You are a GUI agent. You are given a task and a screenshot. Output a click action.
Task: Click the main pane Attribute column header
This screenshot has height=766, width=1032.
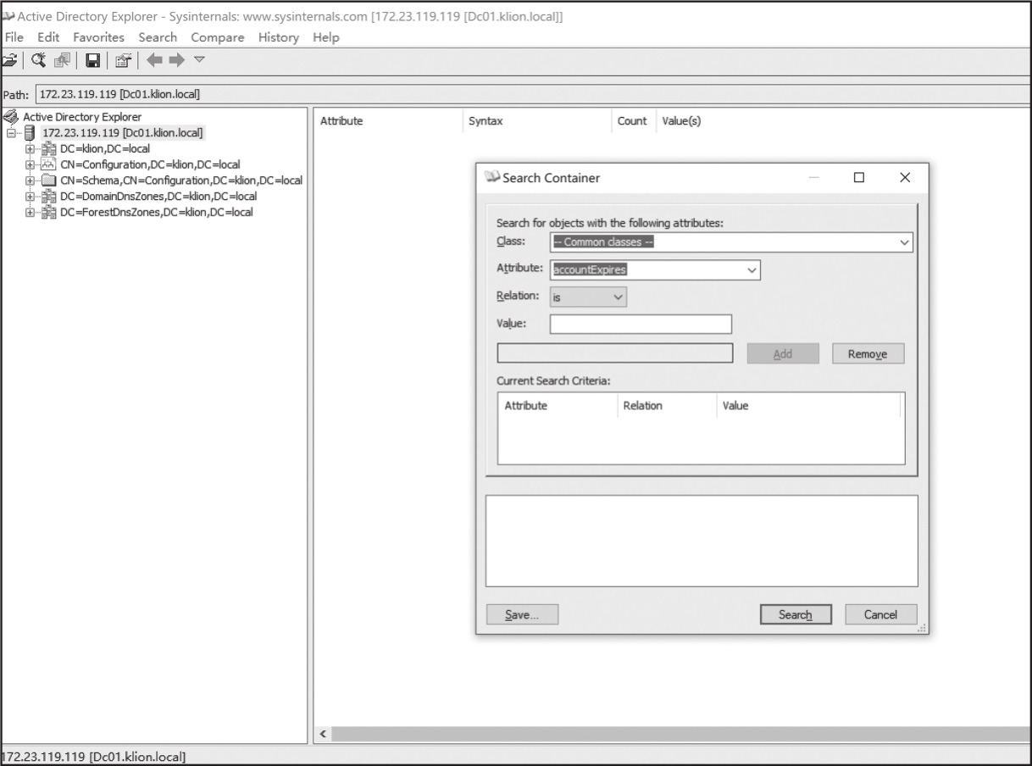388,121
